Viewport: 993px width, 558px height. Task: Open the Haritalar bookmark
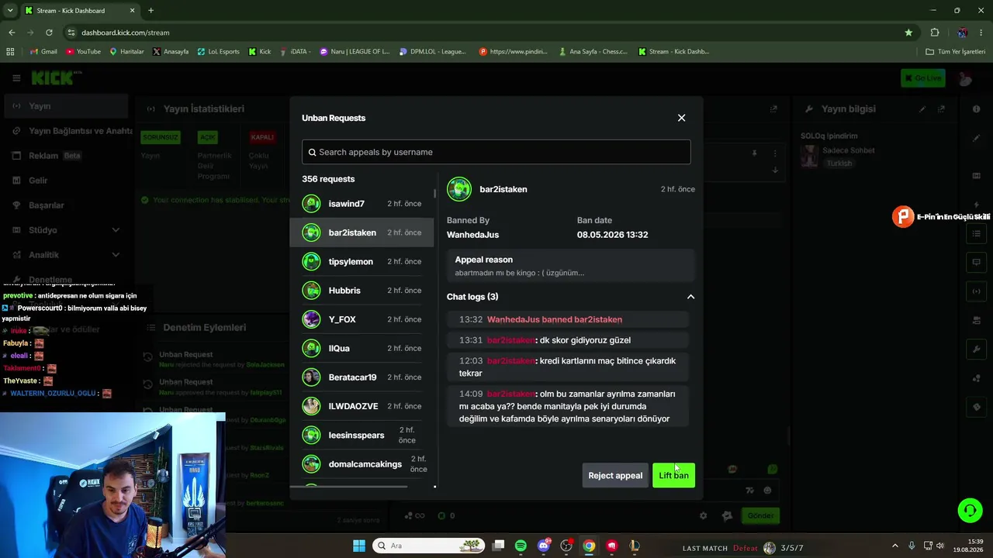pyautogui.click(x=126, y=52)
